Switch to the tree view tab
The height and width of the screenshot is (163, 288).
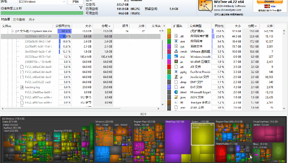[6, 19]
